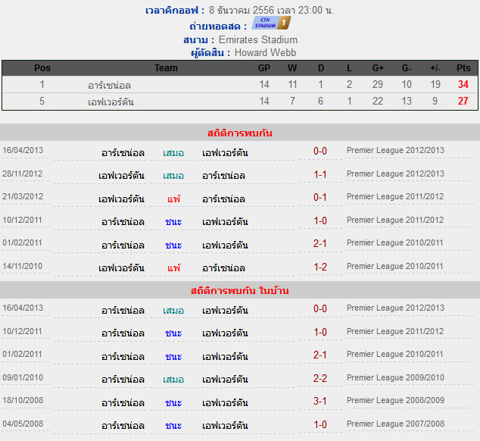Click the 1-2 score on 14/11/2010
Image resolution: width=480 pixels, height=441 pixels.
(x=320, y=267)
